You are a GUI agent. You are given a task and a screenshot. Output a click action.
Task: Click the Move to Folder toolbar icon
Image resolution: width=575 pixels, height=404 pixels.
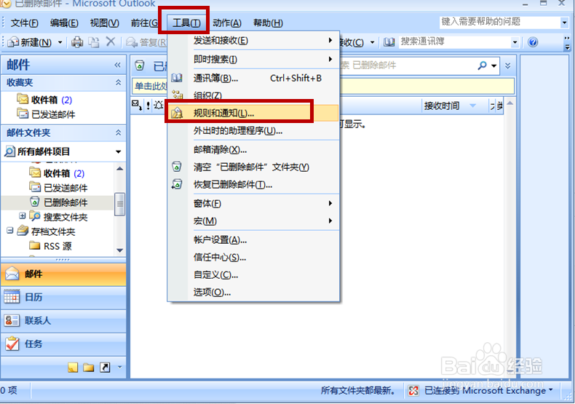pos(94,42)
